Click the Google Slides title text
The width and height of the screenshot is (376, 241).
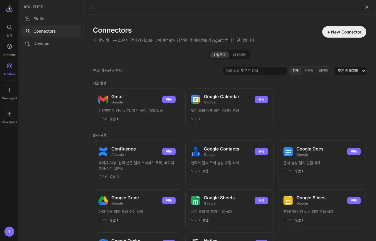311,198
